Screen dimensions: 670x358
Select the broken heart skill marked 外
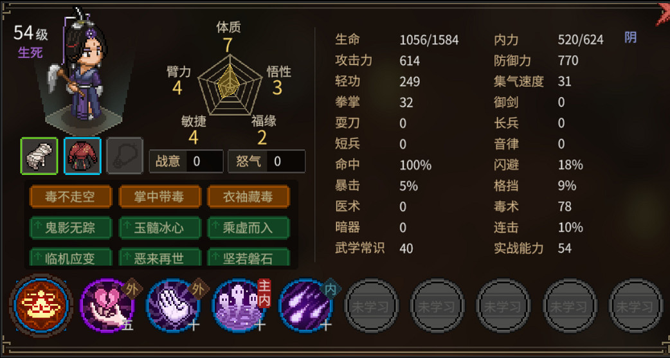click(x=107, y=305)
